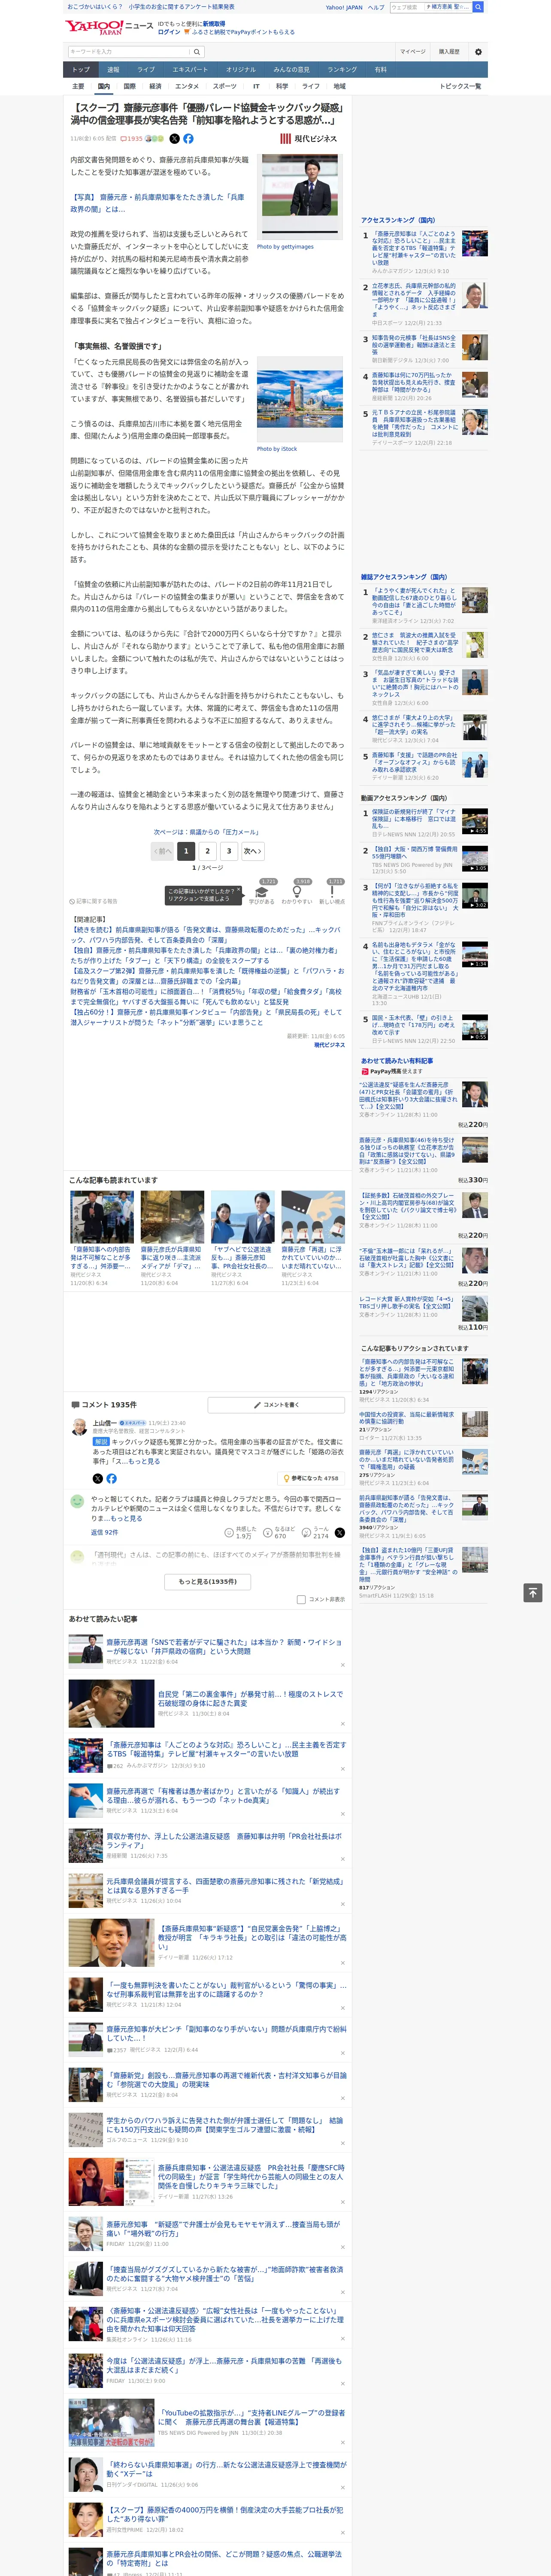Click the 記事に関する報告 report icon link
551x2576 pixels.
click(93, 901)
